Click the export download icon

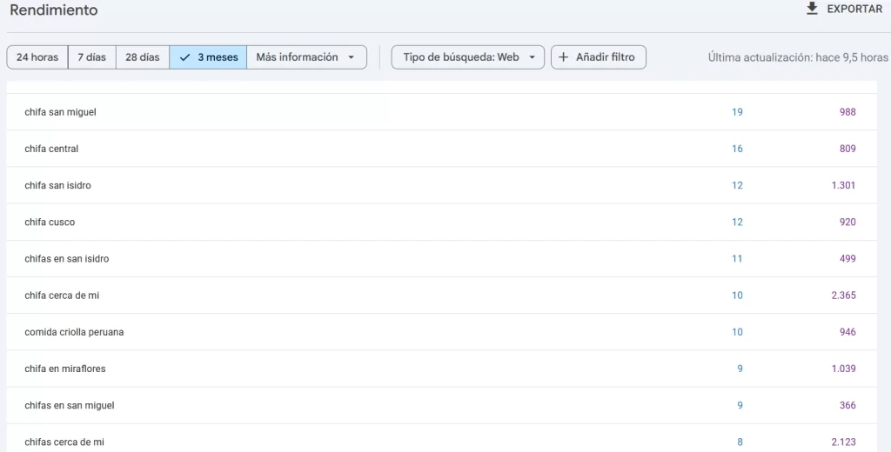coord(812,9)
